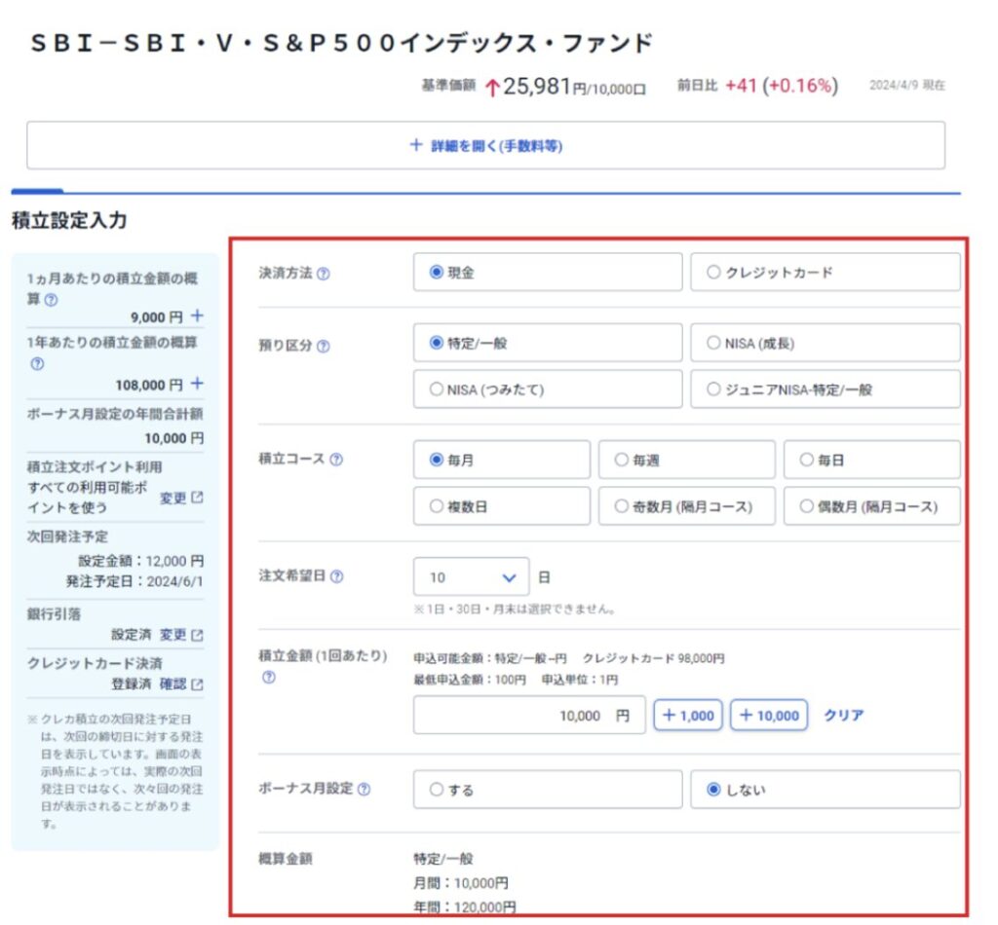Open help icon next to ボーナス月設定
The height and width of the screenshot is (925, 998).
pos(364,790)
